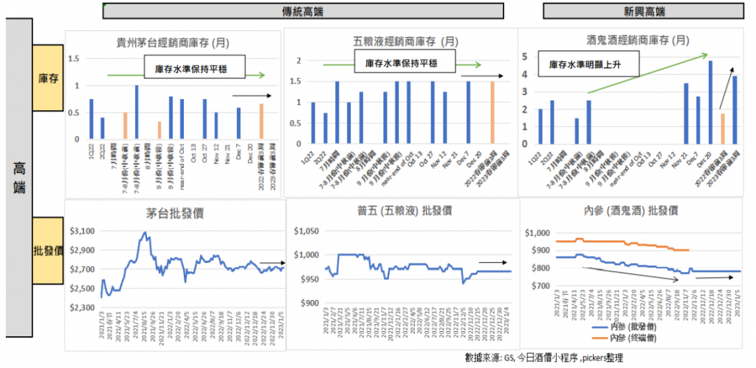This screenshot has width=756, height=368.
Task: Click $3,100 axis label in 茅台批發價 chart
Action: (82, 231)
